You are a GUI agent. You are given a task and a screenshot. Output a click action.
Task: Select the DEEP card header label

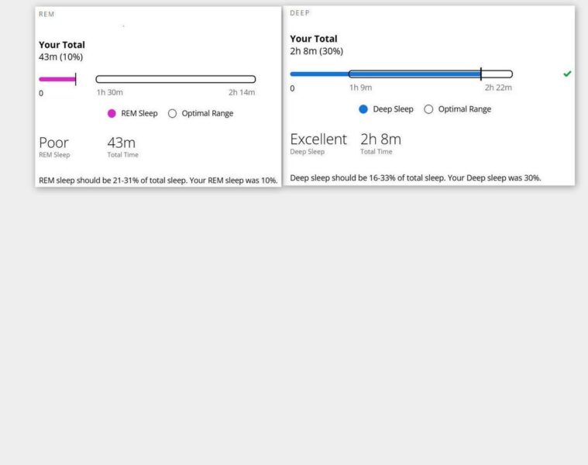[x=300, y=13]
